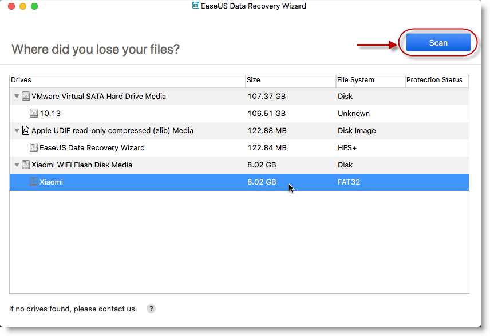
Task: Click the help question mark icon
Action: (151, 309)
